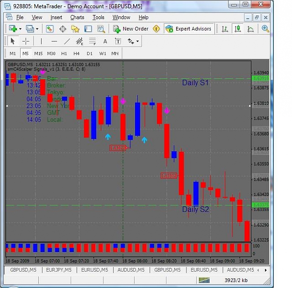Image resolution: width=292 pixels, height=288 pixels.
Task: Switch to M1 timeframe
Action: click(13, 54)
